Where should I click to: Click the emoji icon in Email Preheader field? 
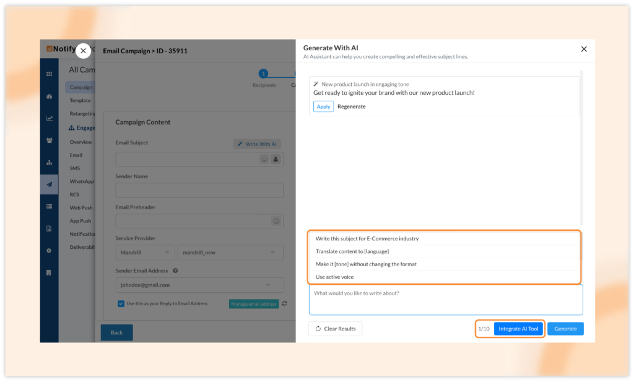pyautogui.click(x=276, y=221)
